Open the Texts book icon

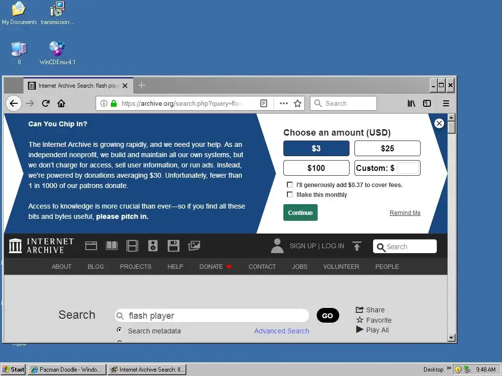tap(112, 246)
